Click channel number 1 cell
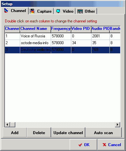Viewport: 126px width, 151px height. click(12, 36)
